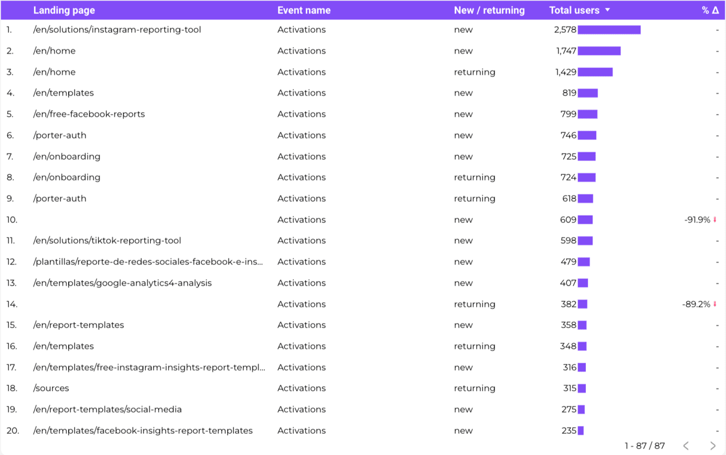Image resolution: width=726 pixels, height=455 pixels.
Task: Click the bar next to 2,578
Action: [x=609, y=30]
